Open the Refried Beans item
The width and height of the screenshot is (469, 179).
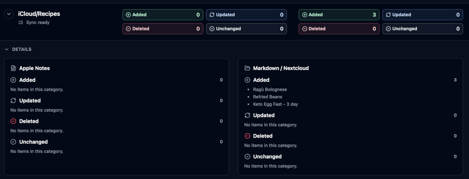(x=267, y=97)
